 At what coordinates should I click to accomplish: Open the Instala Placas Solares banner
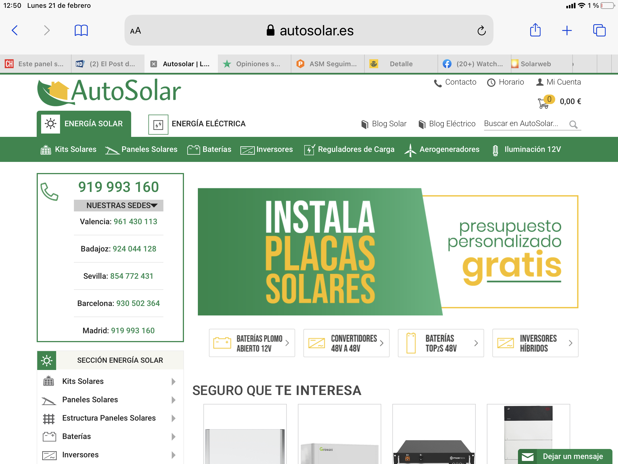[x=388, y=252]
